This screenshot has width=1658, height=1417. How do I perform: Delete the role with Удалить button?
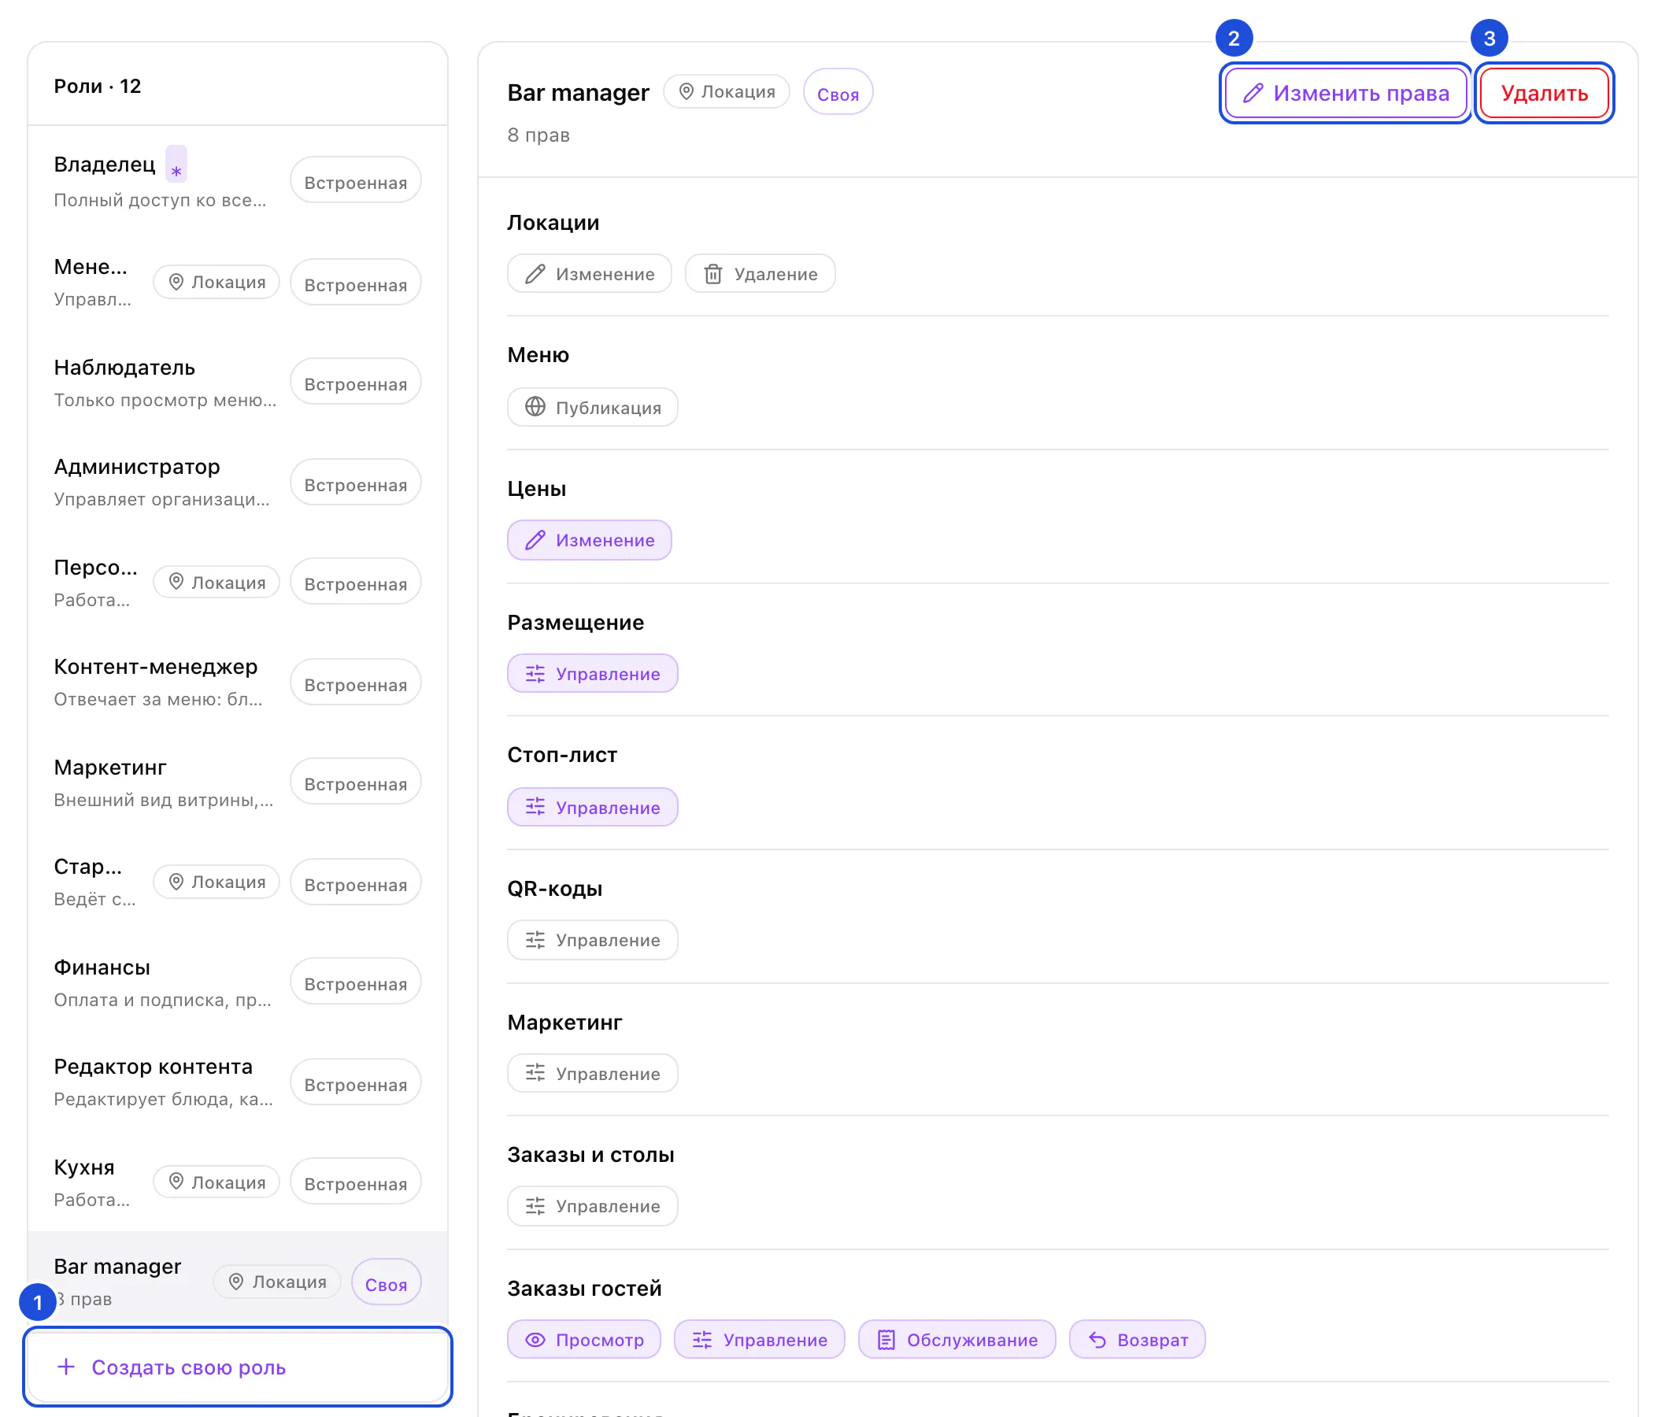click(x=1544, y=93)
